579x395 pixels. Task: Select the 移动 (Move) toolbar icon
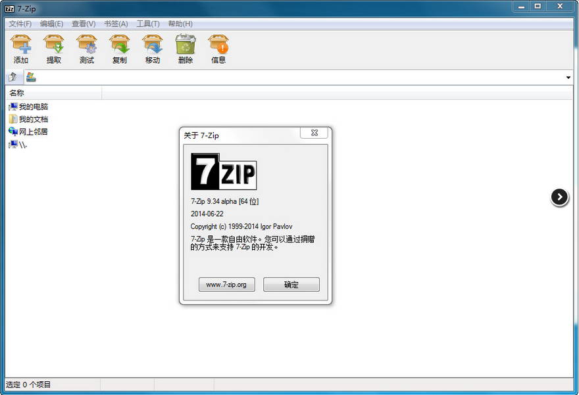pos(152,47)
